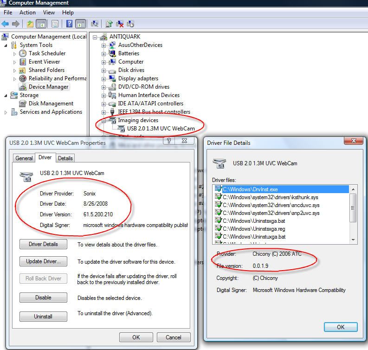The image size is (368, 350).
Task: Expand Services and Applications node
Action: (x=6, y=112)
